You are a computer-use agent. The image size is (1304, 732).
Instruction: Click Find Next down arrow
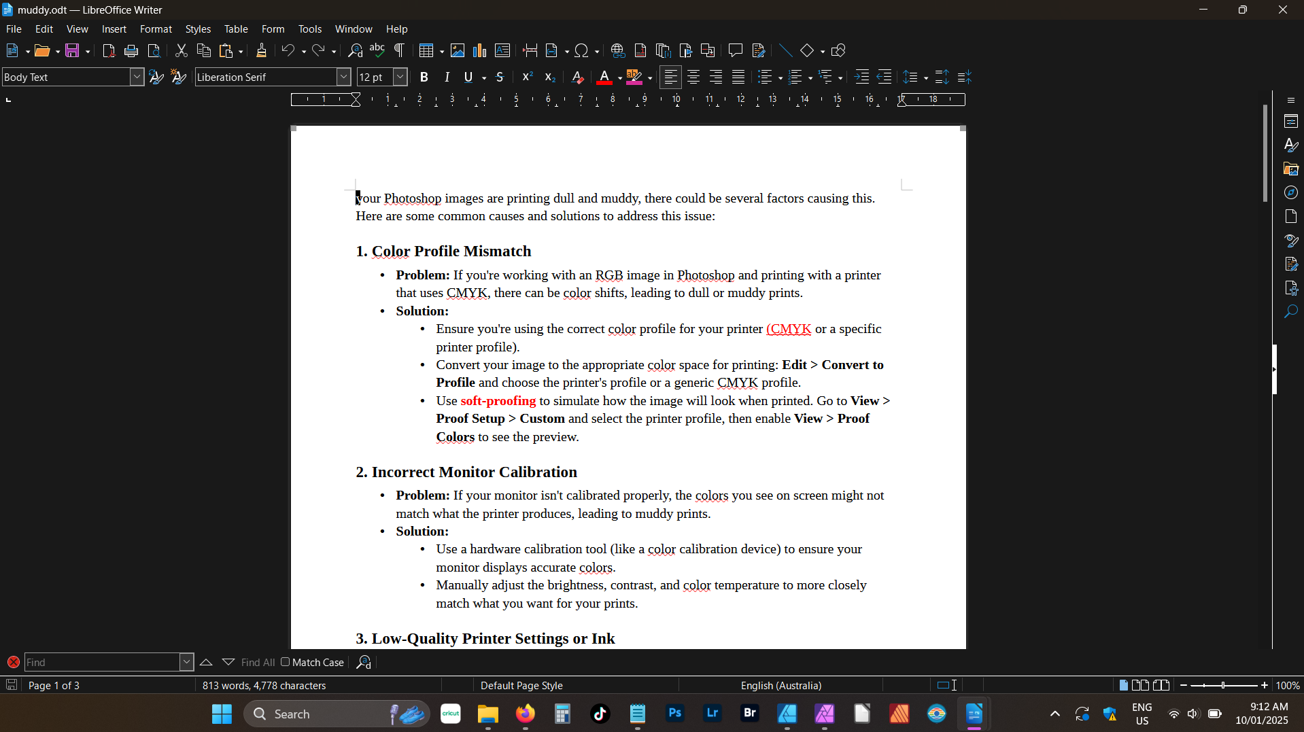pyautogui.click(x=228, y=663)
